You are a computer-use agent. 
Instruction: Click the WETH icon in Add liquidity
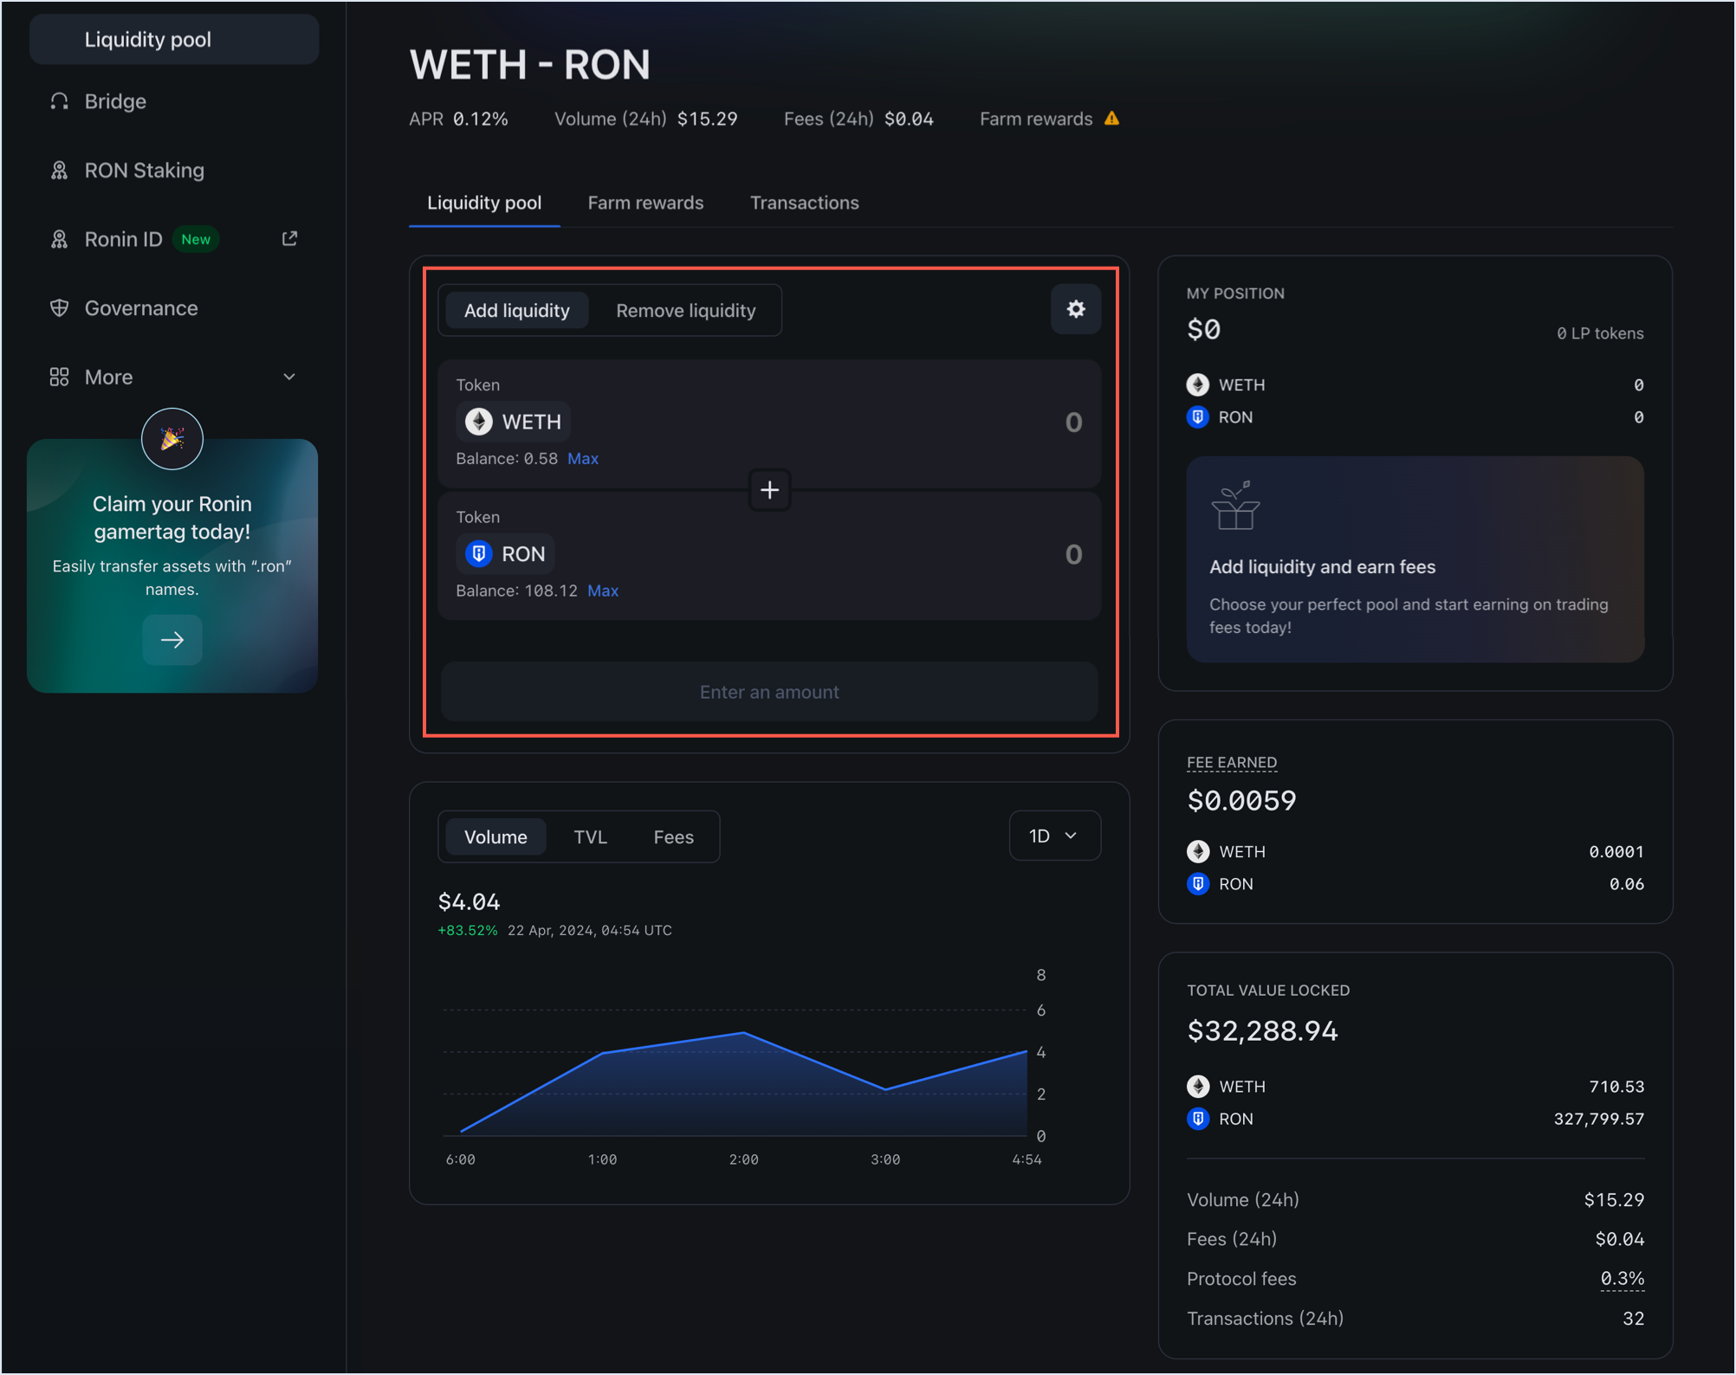479,422
